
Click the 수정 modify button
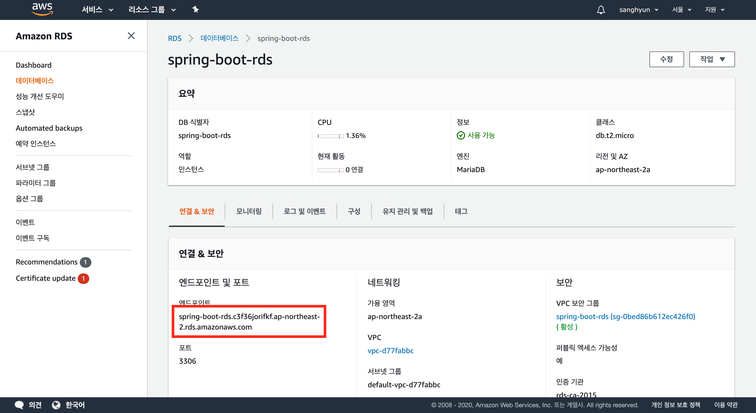point(666,59)
